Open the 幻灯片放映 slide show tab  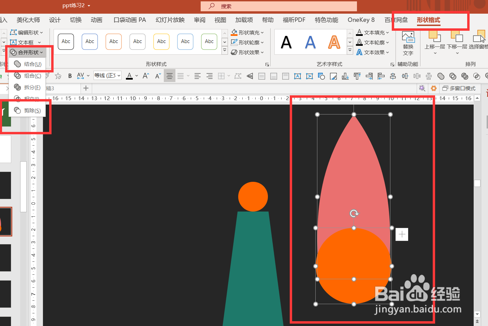point(170,20)
